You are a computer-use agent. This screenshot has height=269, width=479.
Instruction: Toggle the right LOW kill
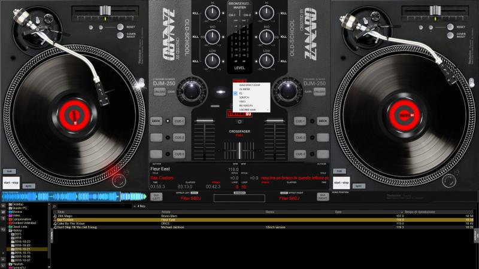tap(283, 61)
